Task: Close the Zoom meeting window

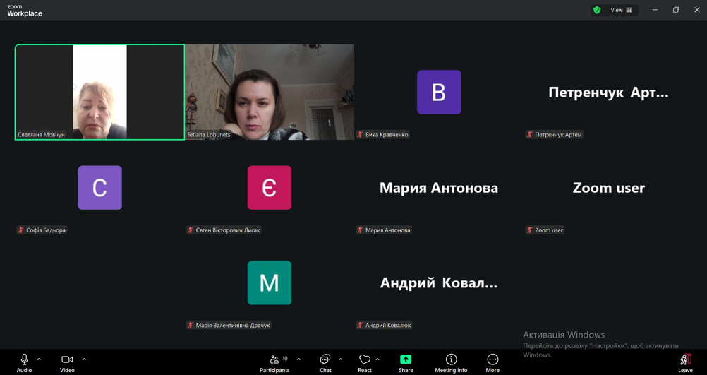Action: coord(696,10)
